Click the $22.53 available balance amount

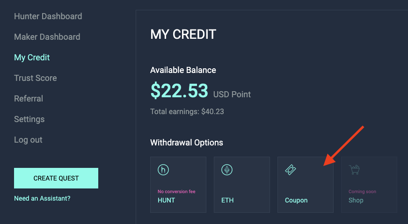click(x=179, y=91)
